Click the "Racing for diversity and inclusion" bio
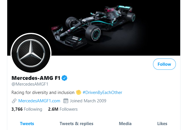The image size is (186, 130). click(43, 93)
